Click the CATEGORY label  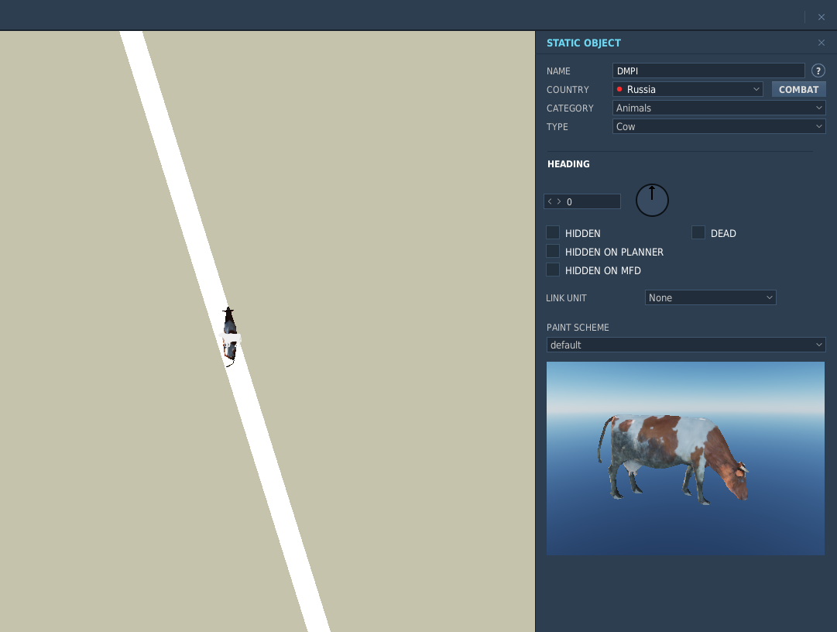click(x=570, y=108)
